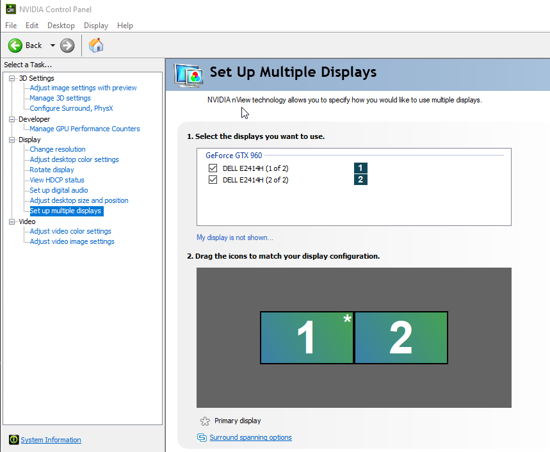Open Manage GPU Performance Counters
550x452 pixels.
pos(85,129)
